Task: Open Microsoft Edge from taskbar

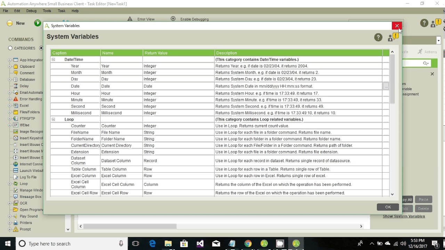Action: pyautogui.click(x=152, y=243)
